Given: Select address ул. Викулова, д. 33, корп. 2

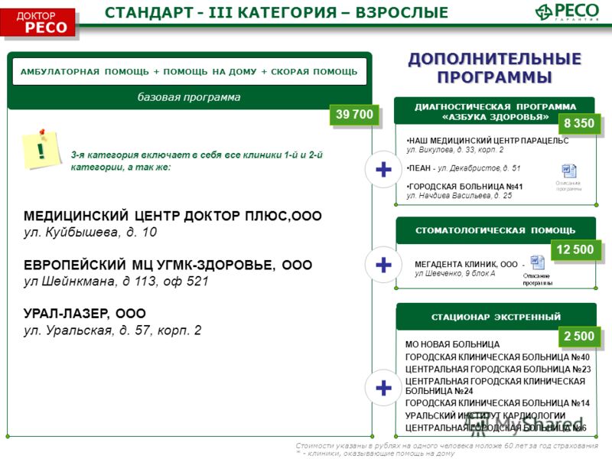Looking at the screenshot, I should point(455,150).
